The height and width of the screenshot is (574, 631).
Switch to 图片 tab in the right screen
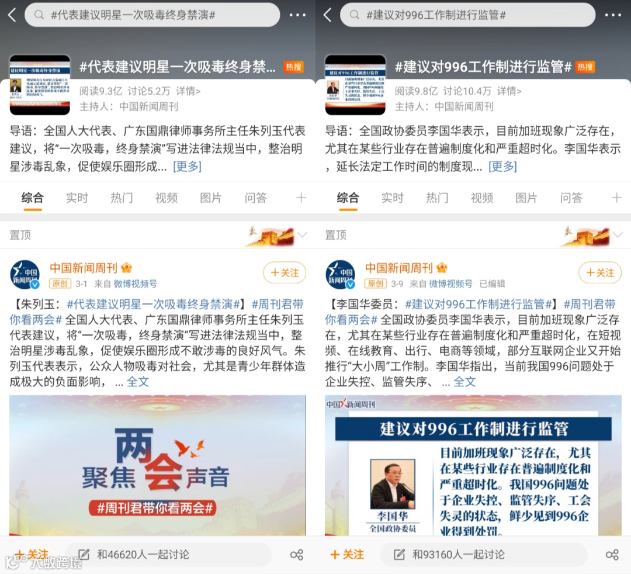click(526, 198)
